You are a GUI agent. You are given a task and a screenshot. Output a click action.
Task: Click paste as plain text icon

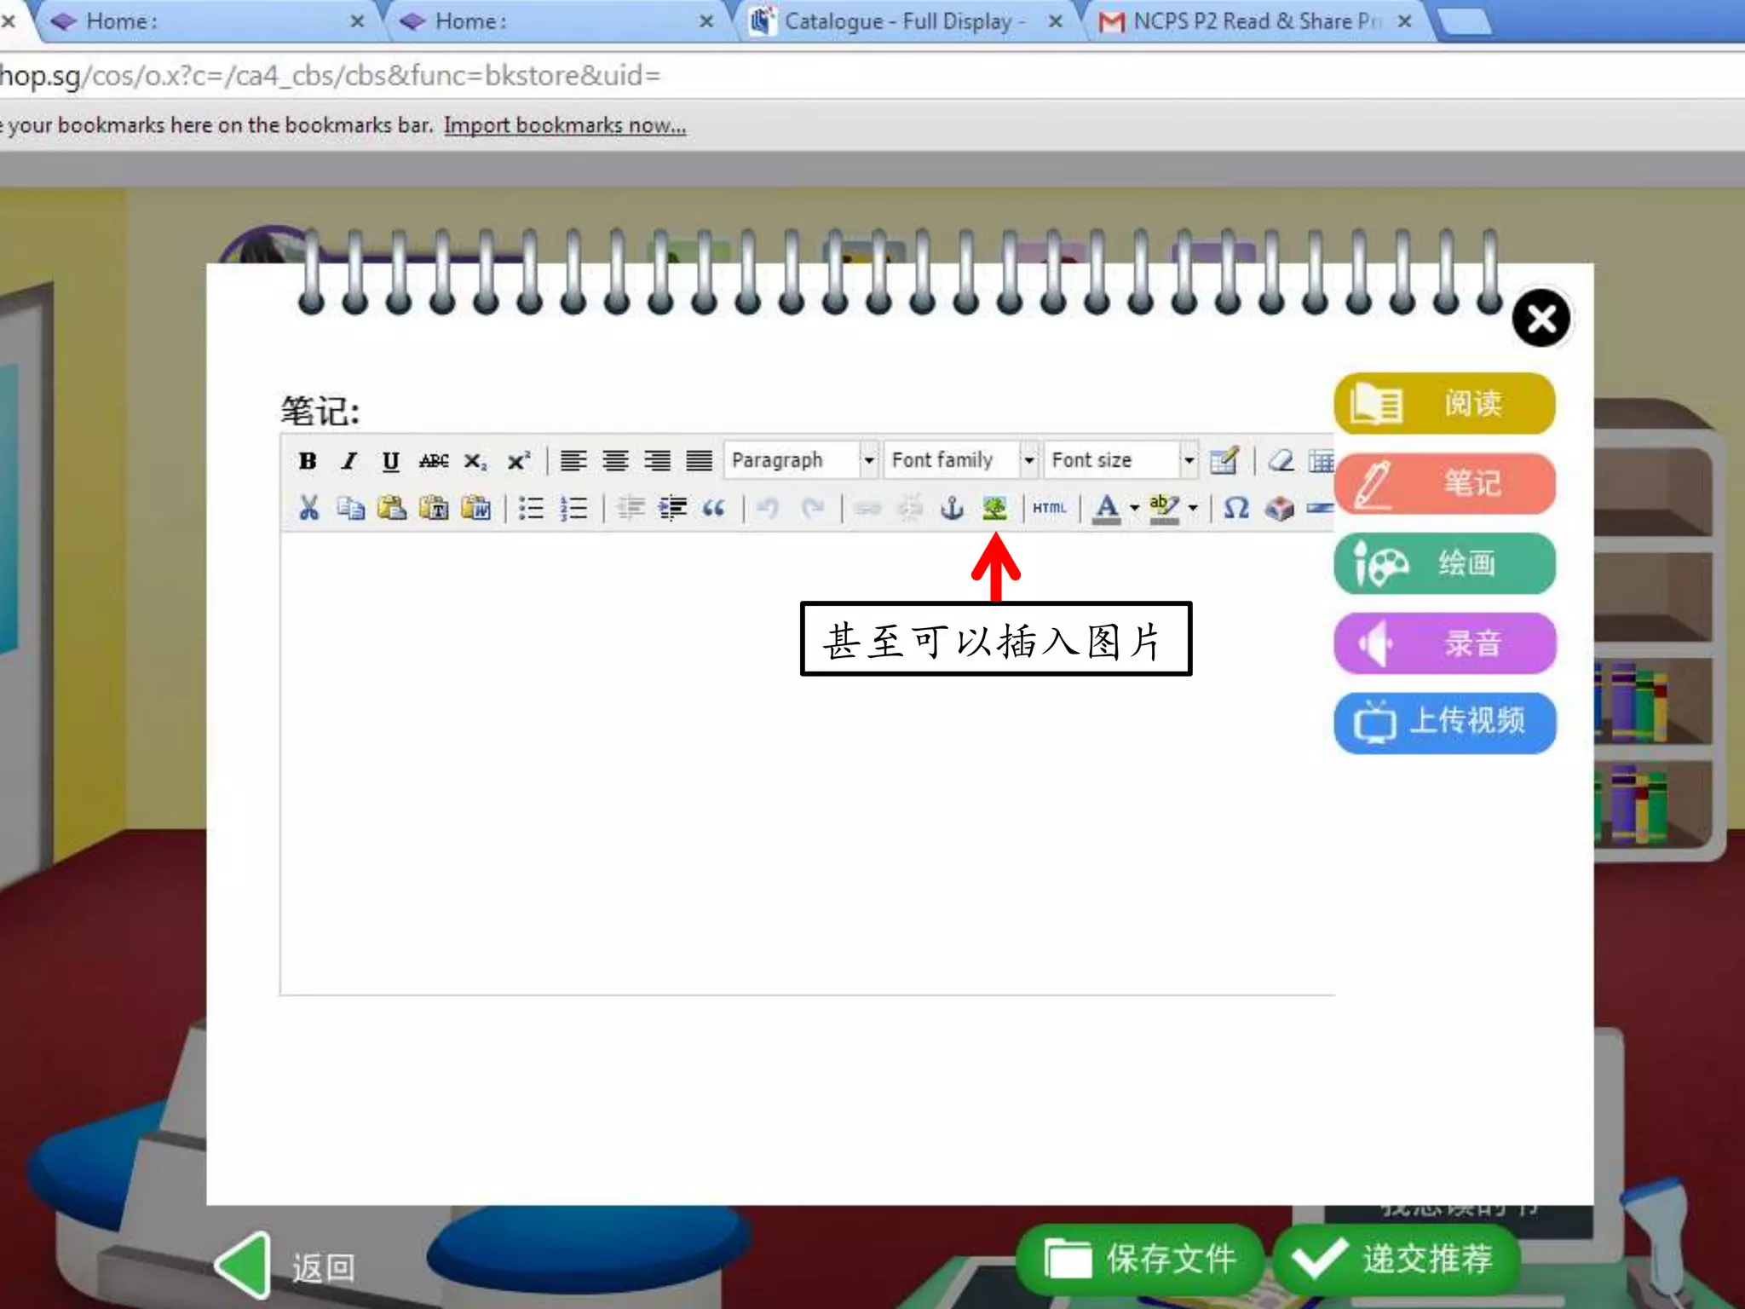(434, 509)
